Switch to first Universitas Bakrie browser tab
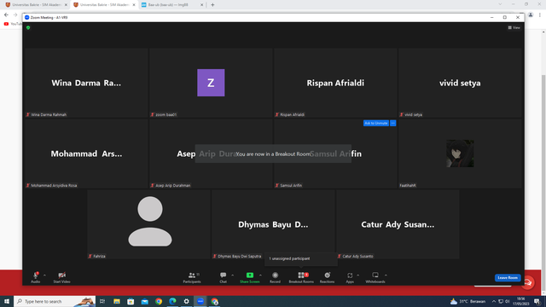The image size is (546, 307). (x=37, y=5)
